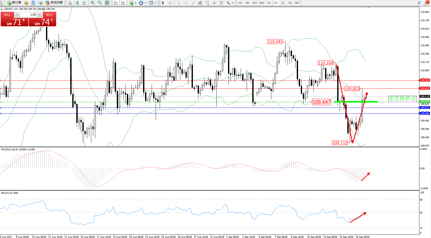Toggle candlestick chart mode
This screenshot has height=238, width=431.
[x=77, y=3]
